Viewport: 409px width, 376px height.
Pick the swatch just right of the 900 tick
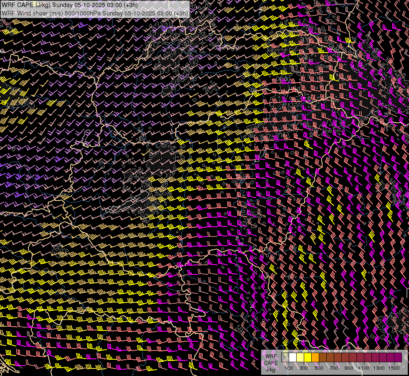353,357
